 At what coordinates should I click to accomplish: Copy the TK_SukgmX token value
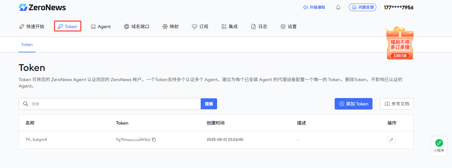[x=154, y=140]
